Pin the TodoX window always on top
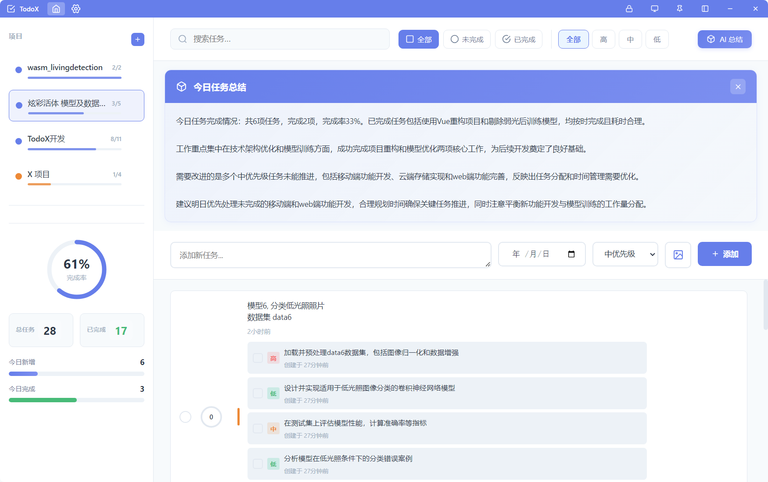Screen dimensions: 768x482 679,8
